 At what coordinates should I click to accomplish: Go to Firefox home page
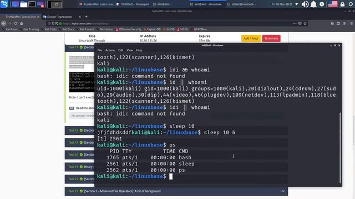click(22, 23)
